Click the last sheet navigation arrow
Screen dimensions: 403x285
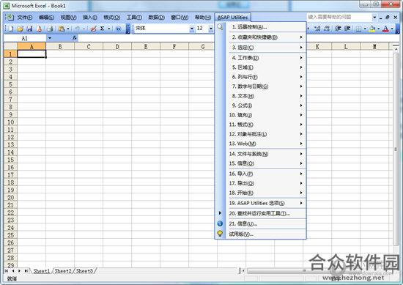click(x=26, y=271)
